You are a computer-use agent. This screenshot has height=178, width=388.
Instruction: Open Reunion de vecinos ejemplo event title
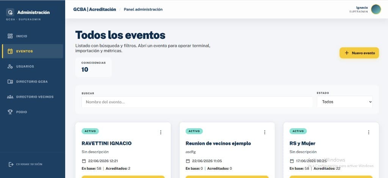click(218, 143)
